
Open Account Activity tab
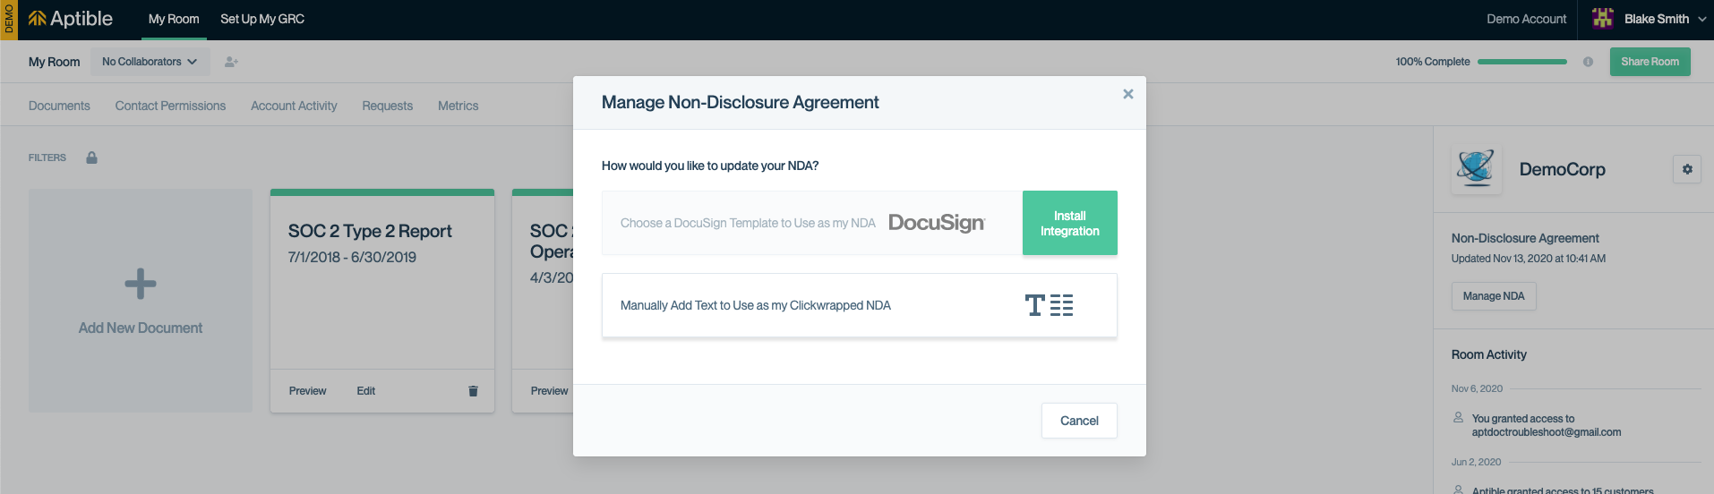pos(294,106)
